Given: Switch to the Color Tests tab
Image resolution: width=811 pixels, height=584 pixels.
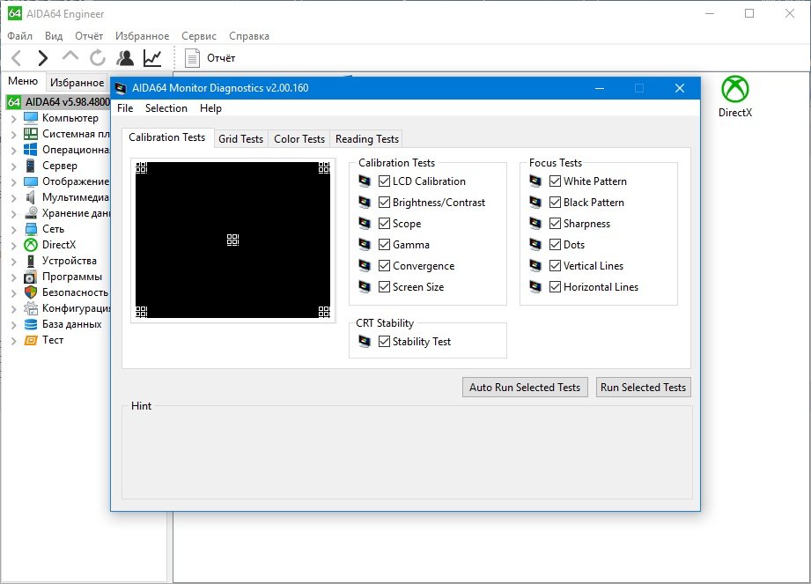Looking at the screenshot, I should coord(299,139).
